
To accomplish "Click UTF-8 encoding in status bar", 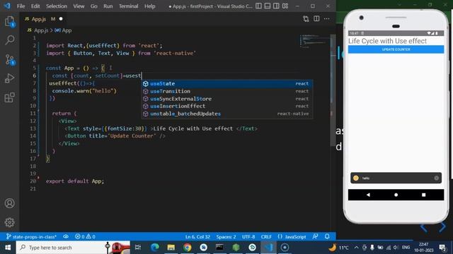I will pos(248,237).
